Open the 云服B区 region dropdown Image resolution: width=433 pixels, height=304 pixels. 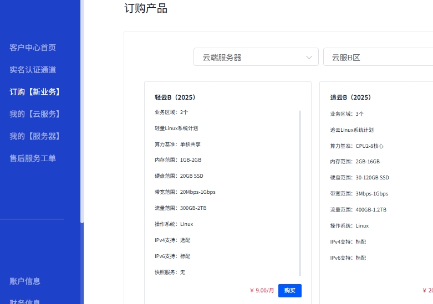click(377, 57)
